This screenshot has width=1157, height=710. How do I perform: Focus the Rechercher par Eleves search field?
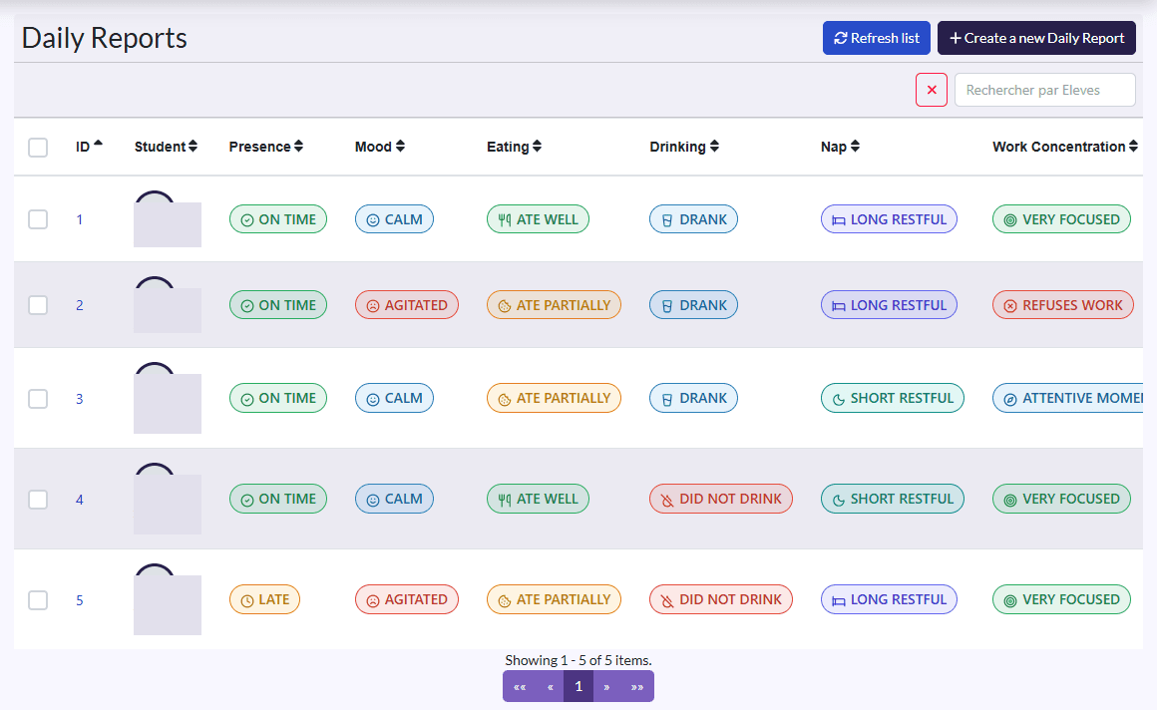1045,90
